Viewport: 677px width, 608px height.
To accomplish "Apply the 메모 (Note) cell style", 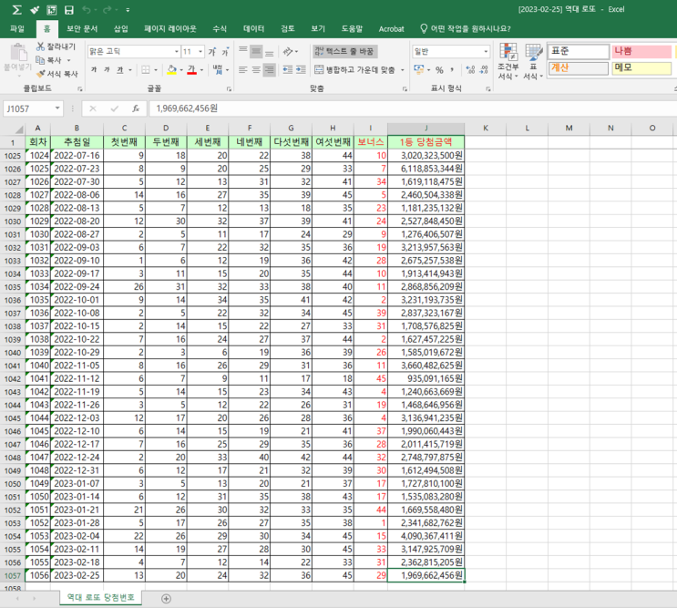I will point(641,68).
